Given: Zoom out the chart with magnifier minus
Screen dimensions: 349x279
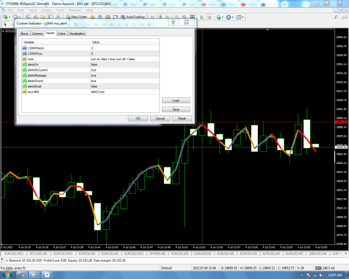Looking at the screenshot, I should click(184, 17).
